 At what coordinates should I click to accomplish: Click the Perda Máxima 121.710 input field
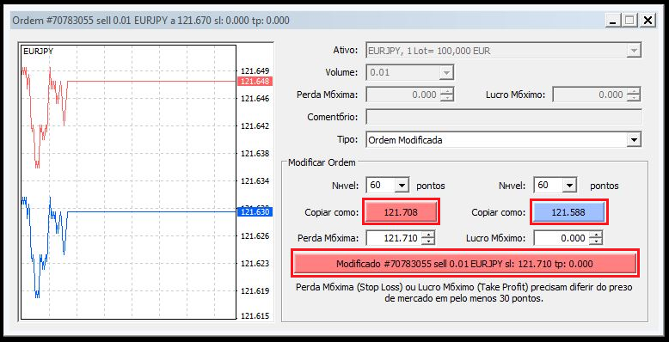coord(393,238)
